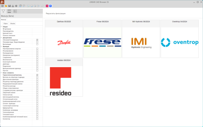Check the 'Теплосчетчик' checkbox
Viewport: 203px width, 127px height.
tap(37, 95)
